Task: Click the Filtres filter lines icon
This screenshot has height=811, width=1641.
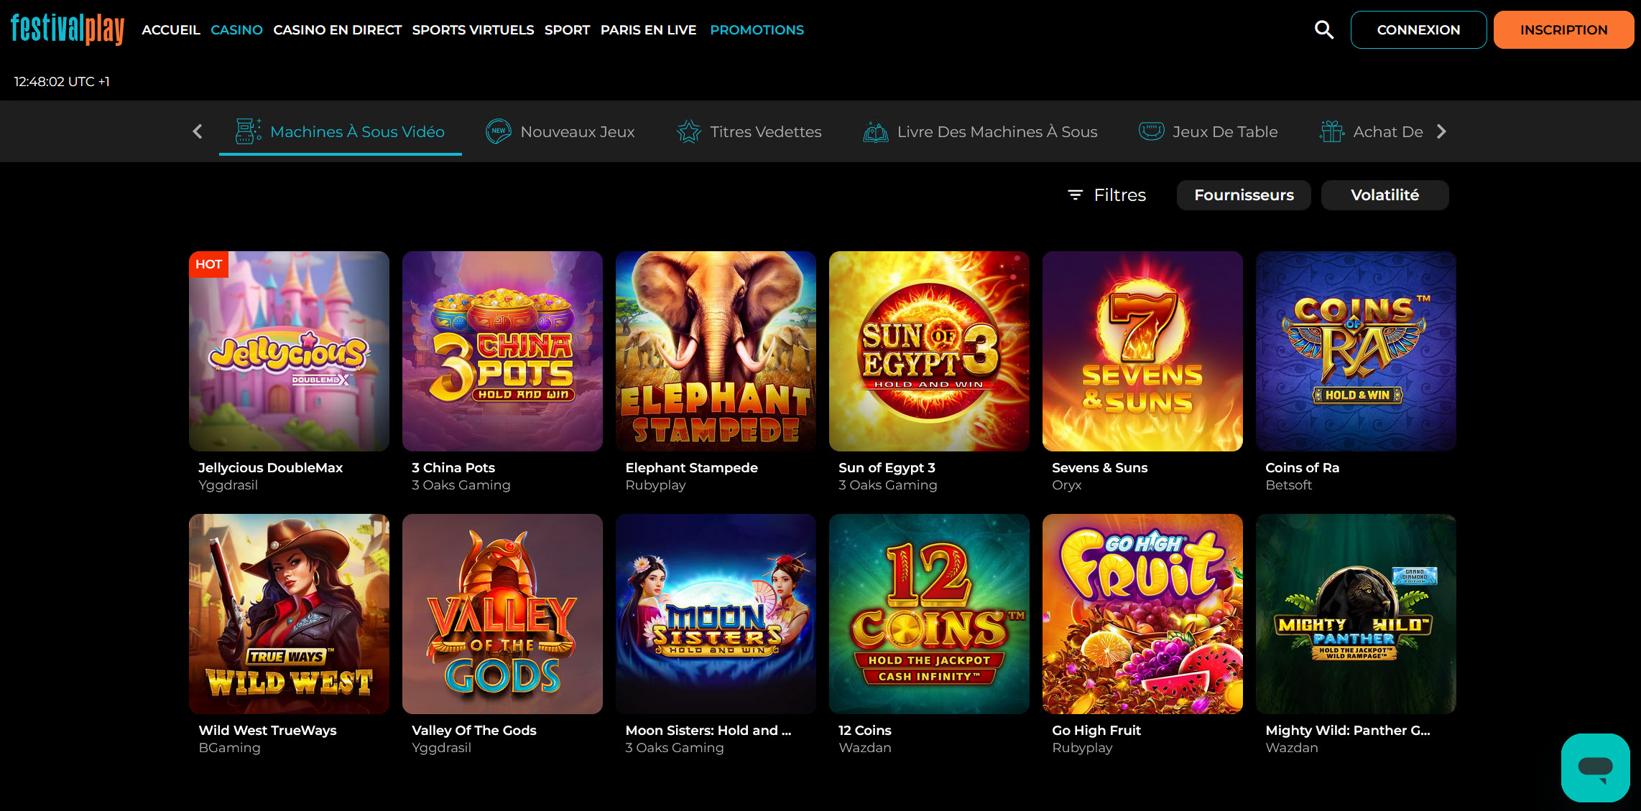Action: pos(1075,194)
